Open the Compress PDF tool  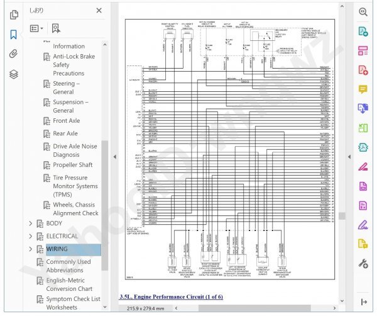[x=363, y=147]
